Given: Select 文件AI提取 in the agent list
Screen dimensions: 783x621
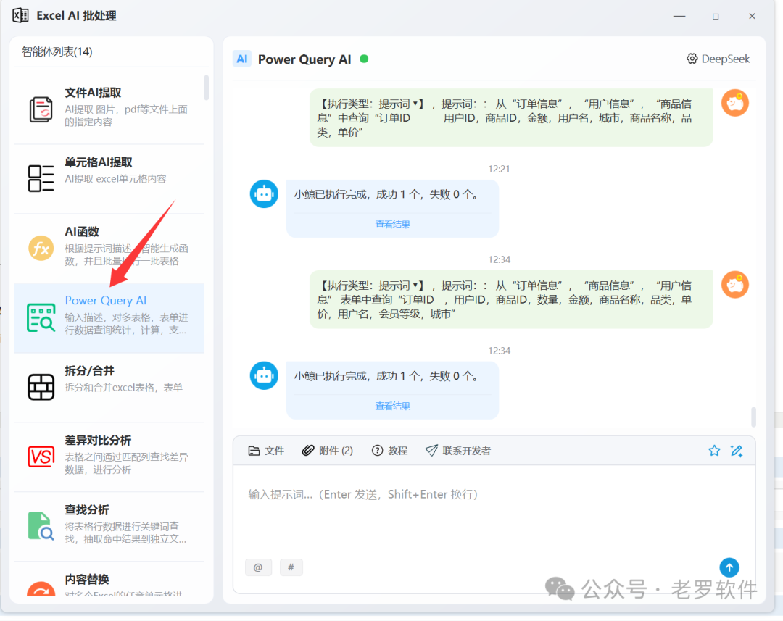Looking at the screenshot, I should [x=109, y=108].
